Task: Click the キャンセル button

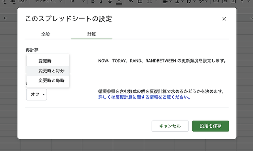Action: point(170,126)
